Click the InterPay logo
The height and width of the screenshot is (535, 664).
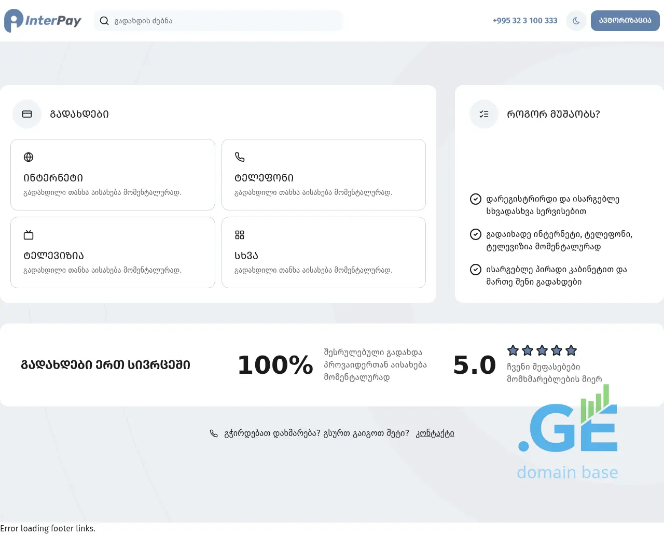point(43,21)
